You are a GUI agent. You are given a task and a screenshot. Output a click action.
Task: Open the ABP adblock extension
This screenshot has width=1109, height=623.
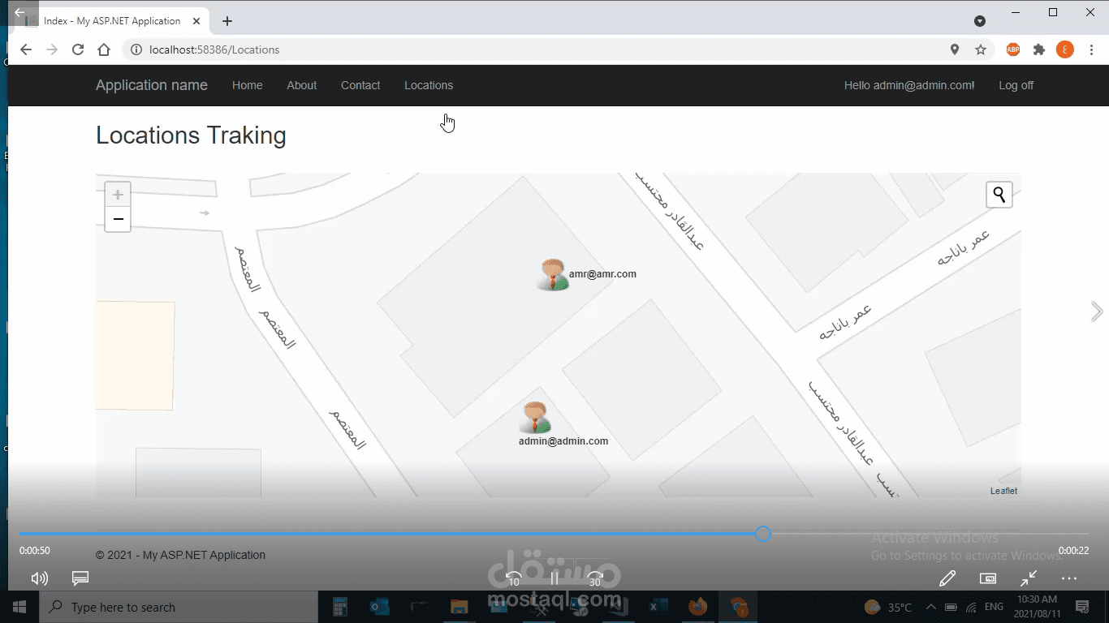click(x=1013, y=49)
